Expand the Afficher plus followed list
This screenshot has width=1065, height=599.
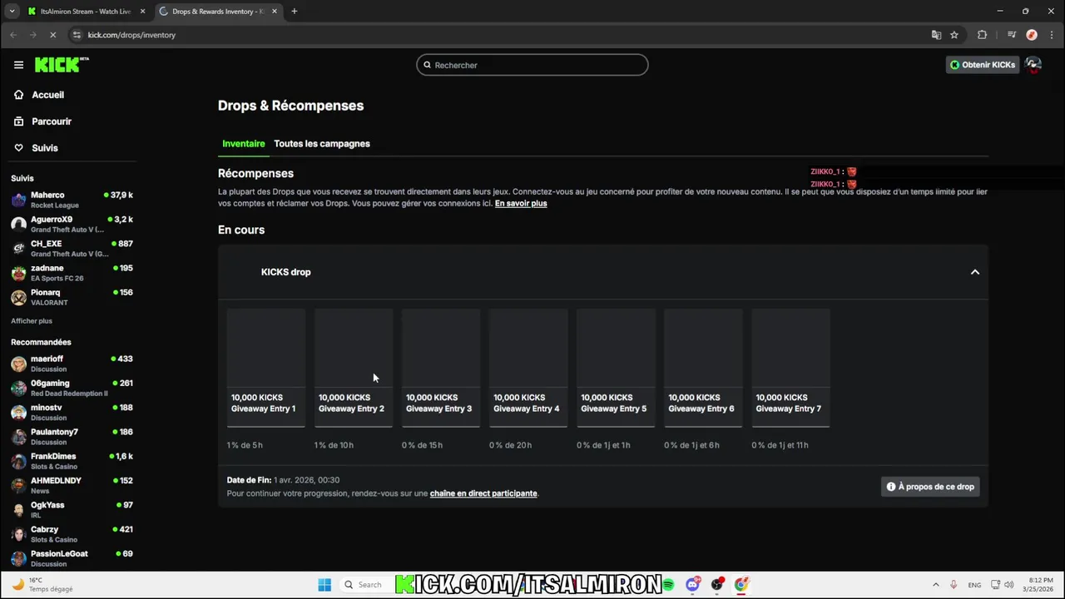32,320
